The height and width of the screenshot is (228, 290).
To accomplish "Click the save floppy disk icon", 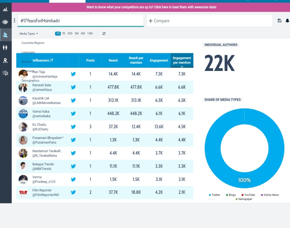I will point(280,20).
